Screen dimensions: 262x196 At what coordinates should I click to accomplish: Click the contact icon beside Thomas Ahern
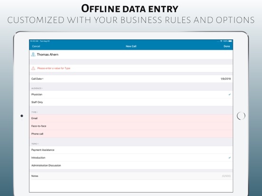tap(33, 54)
